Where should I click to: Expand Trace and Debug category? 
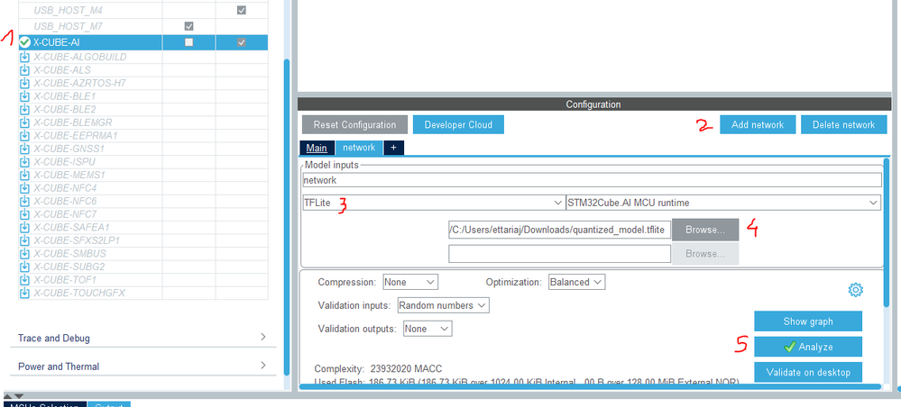[x=143, y=338]
